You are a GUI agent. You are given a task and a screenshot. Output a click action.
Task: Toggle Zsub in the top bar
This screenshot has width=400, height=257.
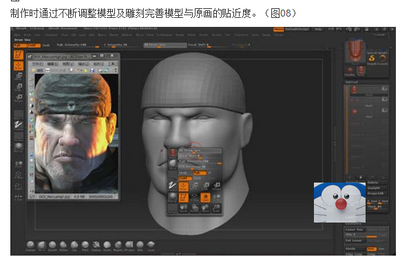pos(46,45)
